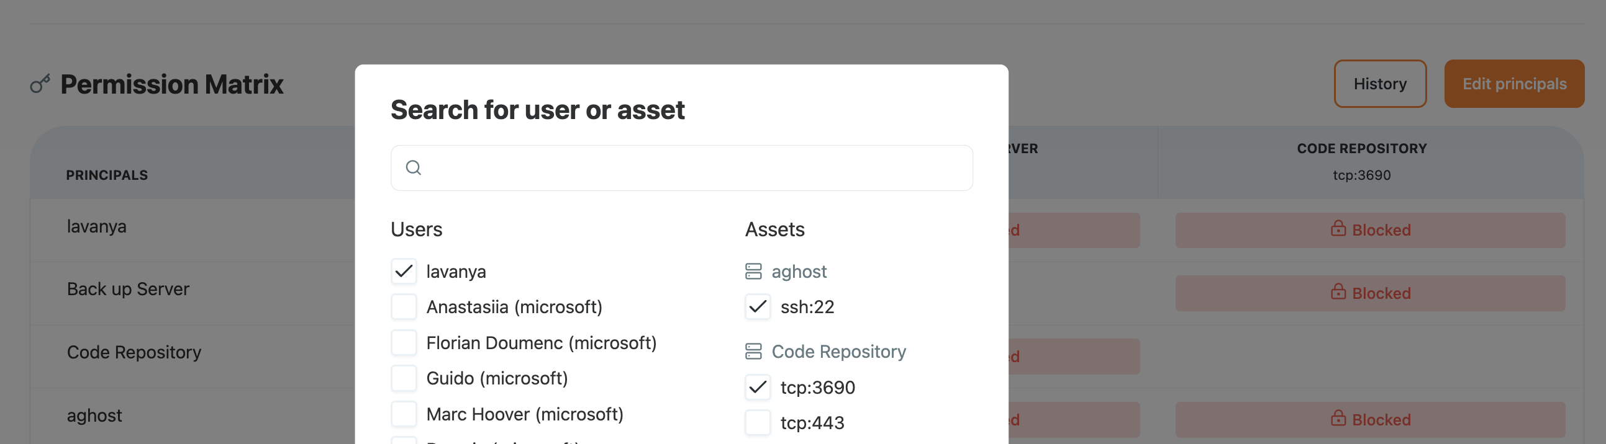1606x444 pixels.
Task: Uncheck the ssh:22 asset checkbox
Action: pos(758,307)
